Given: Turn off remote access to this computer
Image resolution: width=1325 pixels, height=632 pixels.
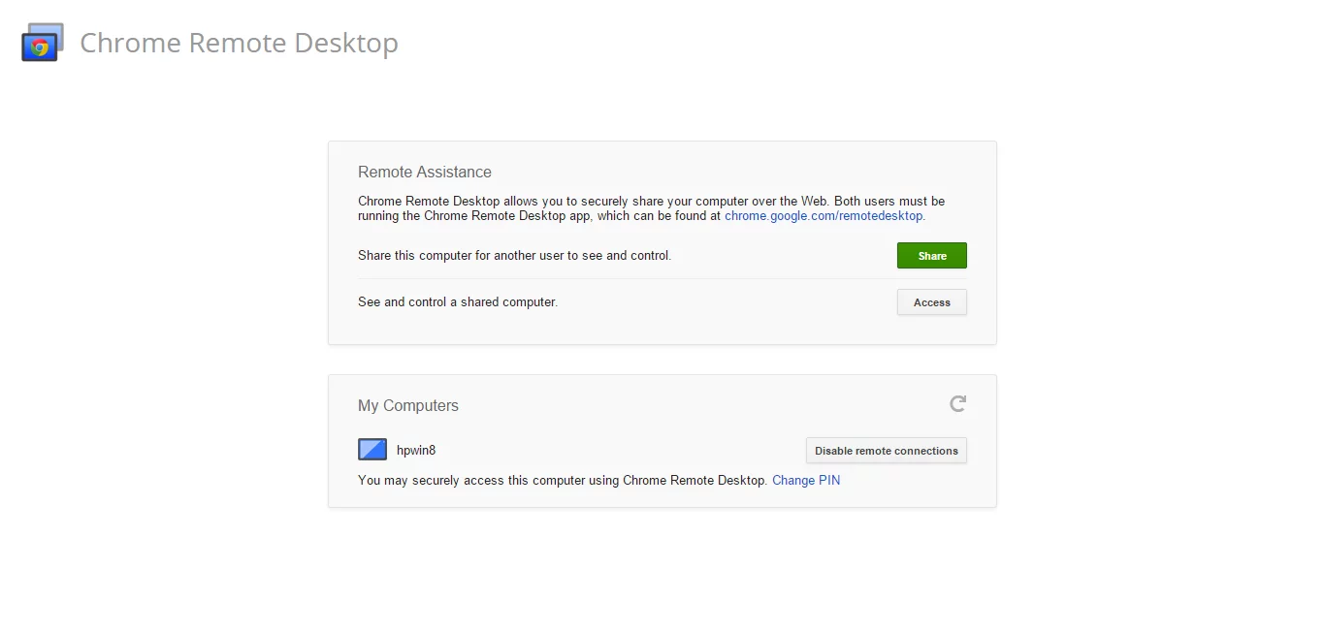Looking at the screenshot, I should [x=886, y=450].
